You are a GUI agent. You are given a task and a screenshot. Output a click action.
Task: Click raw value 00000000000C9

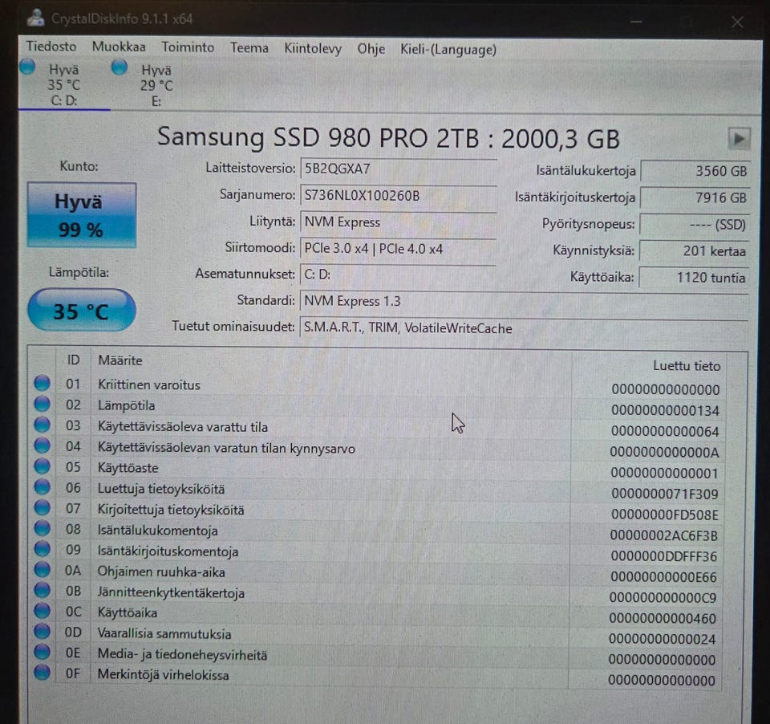coord(663,598)
